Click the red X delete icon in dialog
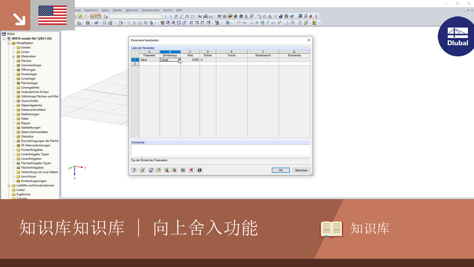Image resolution: width=474 pixels, height=267 pixels. 191,170
